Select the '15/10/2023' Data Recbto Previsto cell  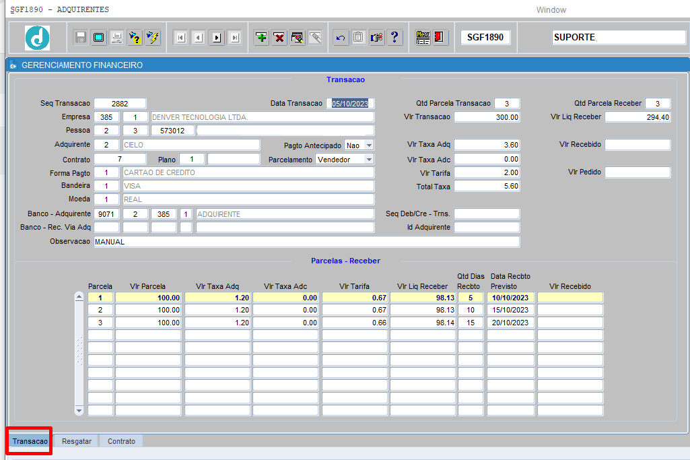[x=510, y=310]
